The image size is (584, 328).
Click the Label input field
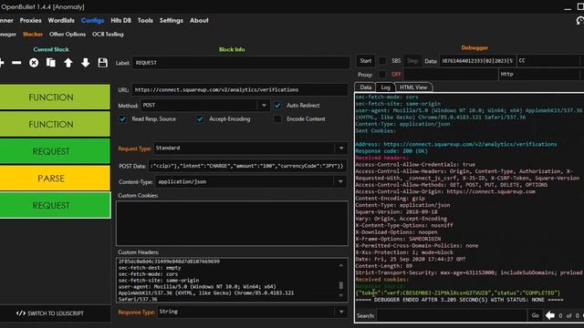[241, 63]
